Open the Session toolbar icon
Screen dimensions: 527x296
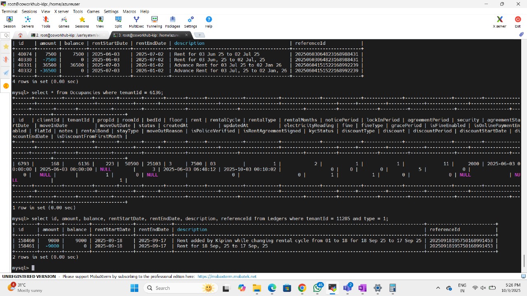point(9,22)
